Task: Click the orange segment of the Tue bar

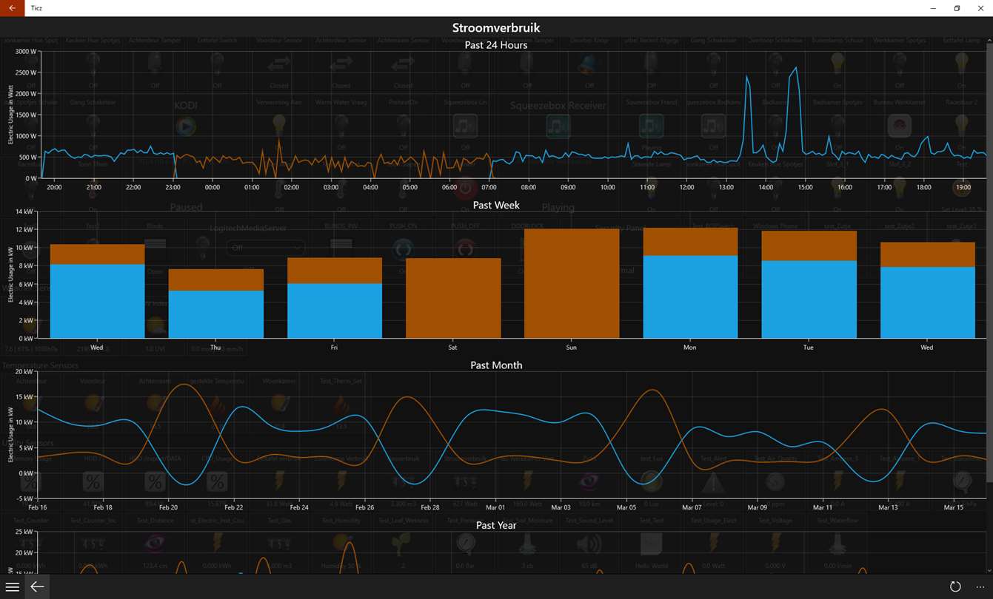Action: (809, 246)
